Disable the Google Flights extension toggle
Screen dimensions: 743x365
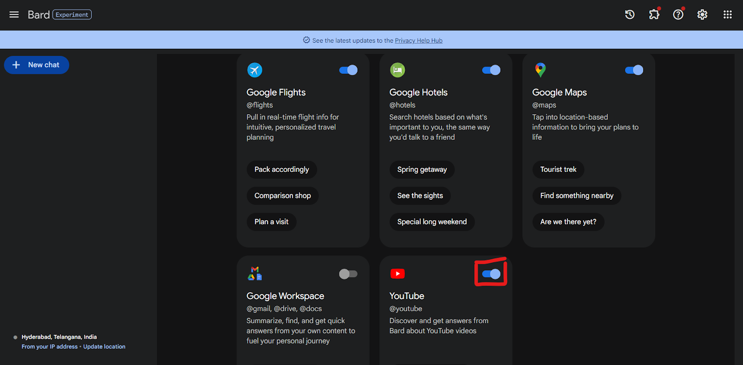click(348, 70)
